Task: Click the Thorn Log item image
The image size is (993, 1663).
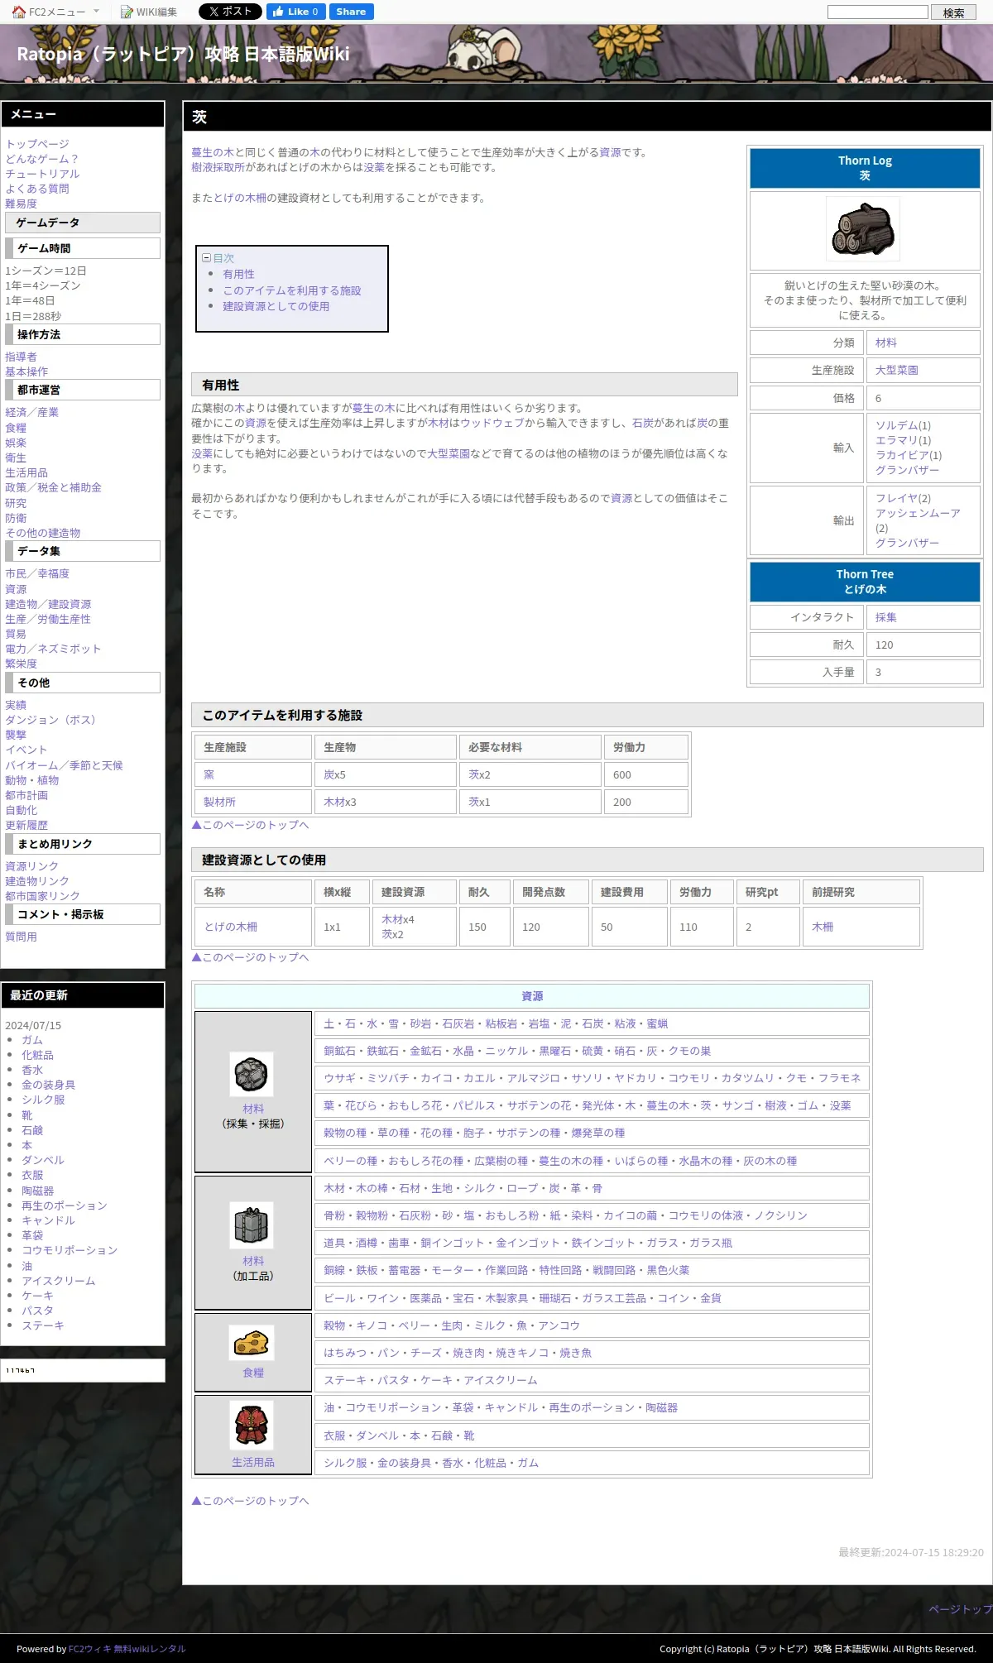Action: (x=864, y=230)
